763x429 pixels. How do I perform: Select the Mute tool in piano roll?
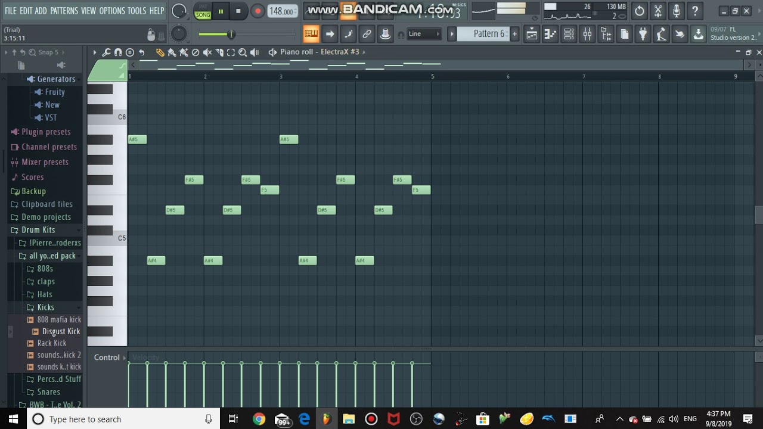pyautogui.click(x=207, y=52)
